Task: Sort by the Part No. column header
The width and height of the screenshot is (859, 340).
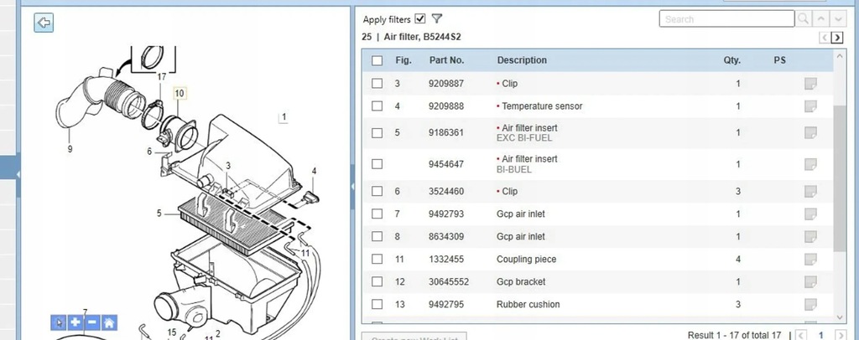Action: point(446,60)
